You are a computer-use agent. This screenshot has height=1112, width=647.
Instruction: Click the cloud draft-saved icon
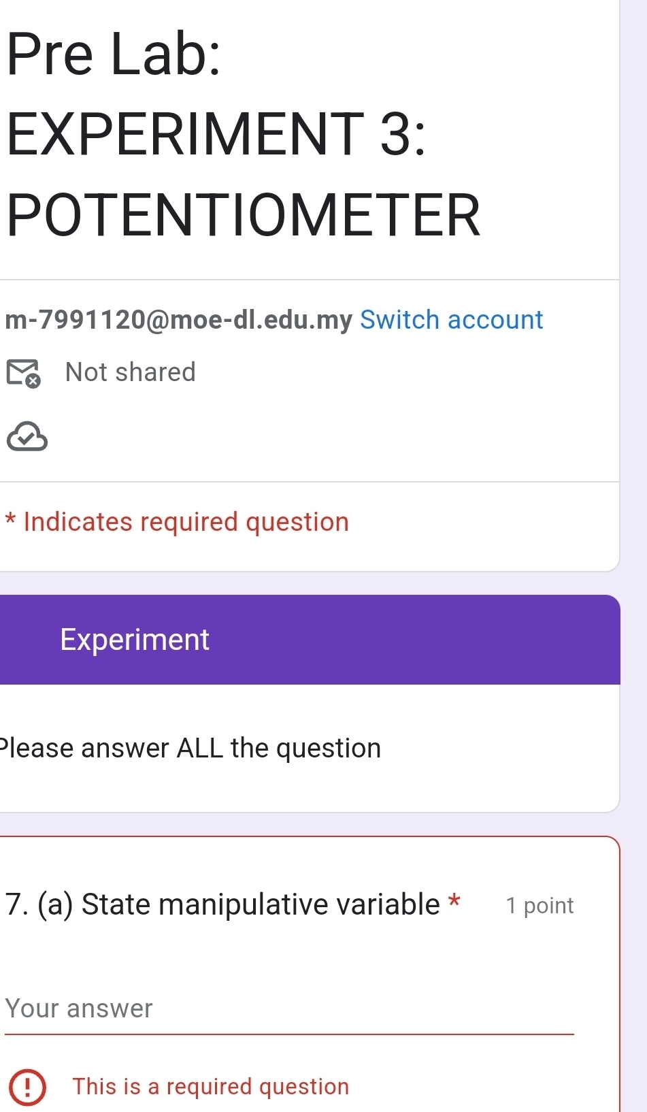click(27, 437)
